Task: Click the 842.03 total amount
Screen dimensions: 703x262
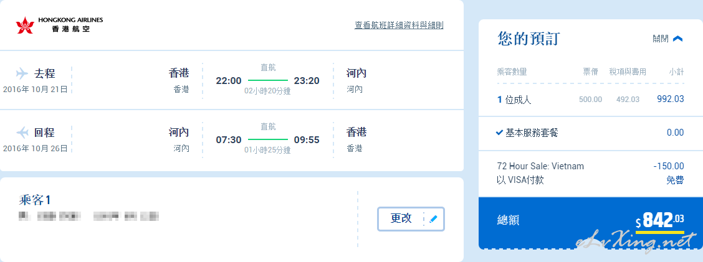Action: pos(660,220)
